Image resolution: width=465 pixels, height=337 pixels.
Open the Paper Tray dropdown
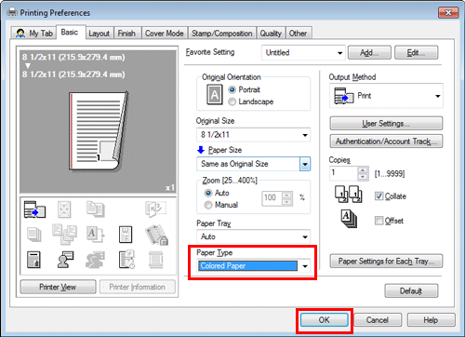[253, 236]
